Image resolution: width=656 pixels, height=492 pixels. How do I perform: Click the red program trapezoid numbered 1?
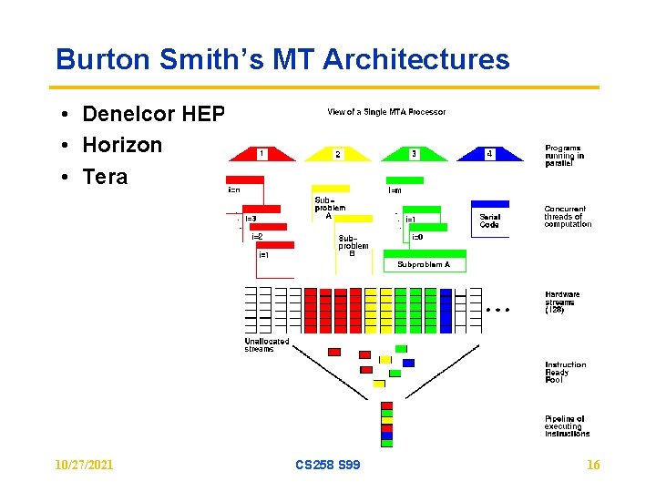point(262,154)
